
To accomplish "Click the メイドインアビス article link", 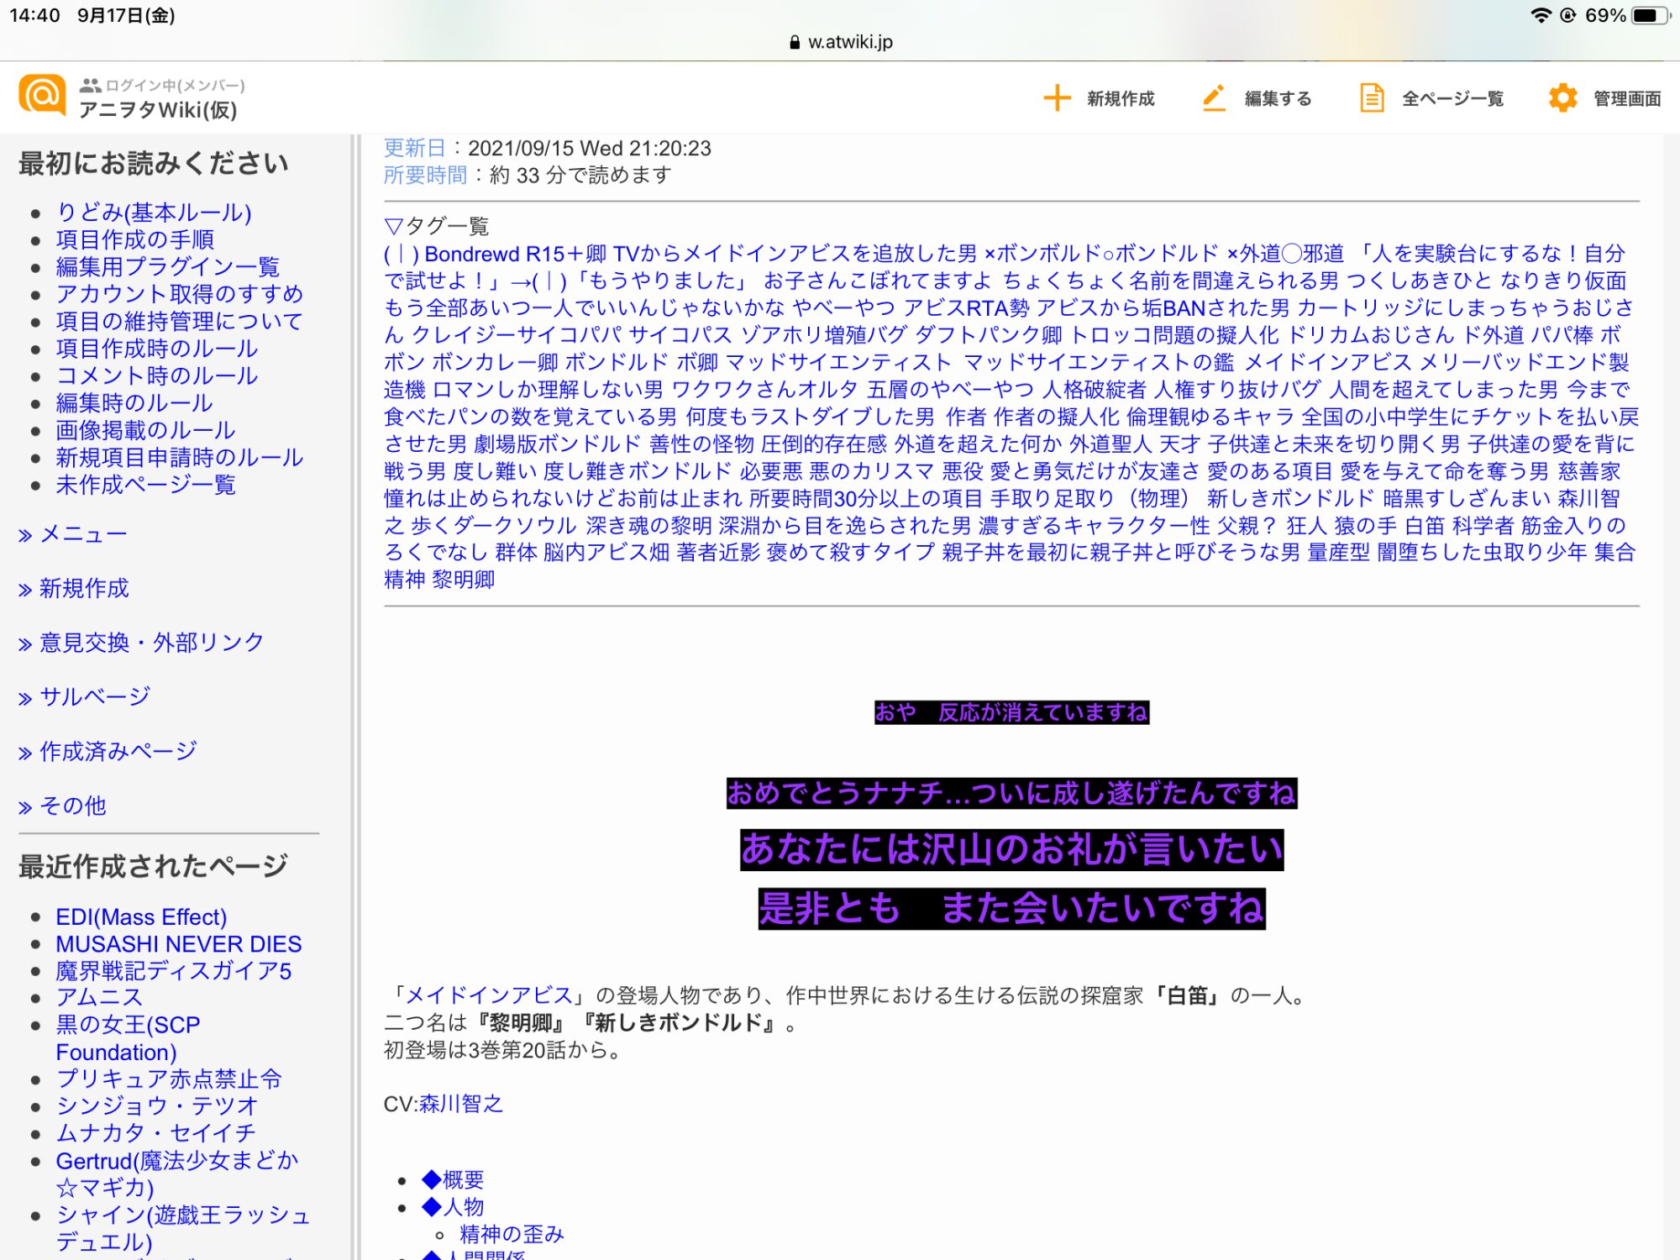I will click(x=490, y=996).
